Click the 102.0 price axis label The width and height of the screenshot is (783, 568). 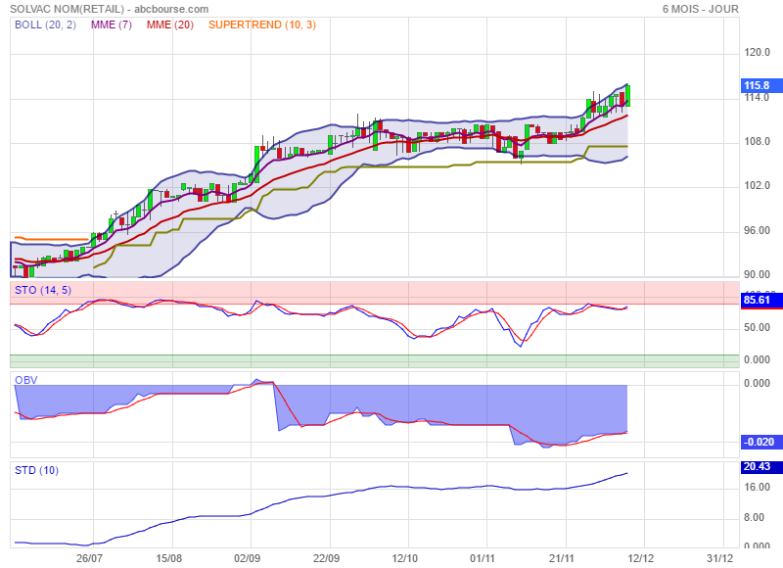point(757,185)
